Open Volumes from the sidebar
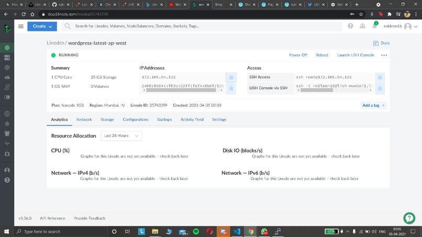The width and height of the screenshot is (422, 237). click(7, 58)
